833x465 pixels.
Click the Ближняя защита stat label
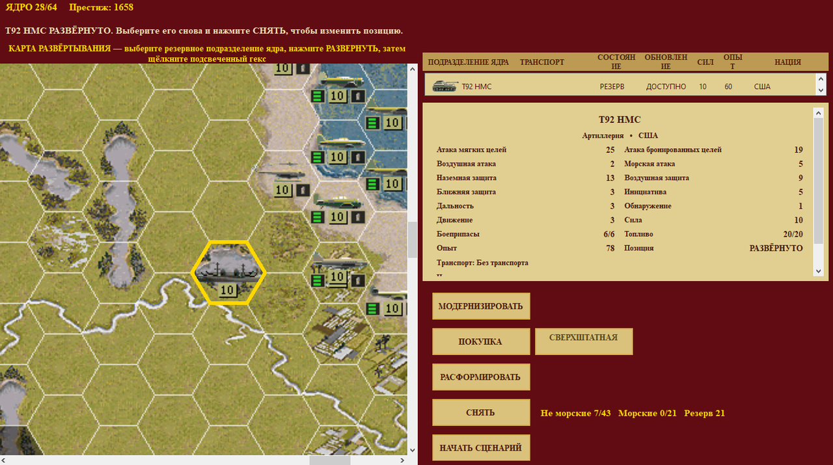(x=466, y=192)
